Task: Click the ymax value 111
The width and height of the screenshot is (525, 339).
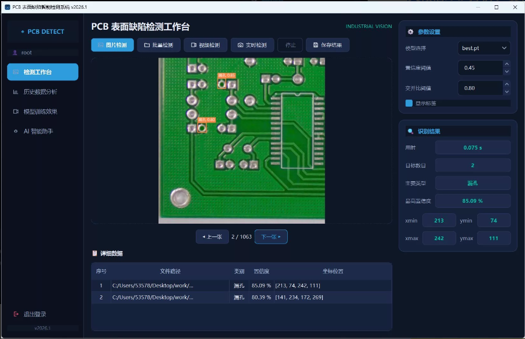Action: (494, 238)
